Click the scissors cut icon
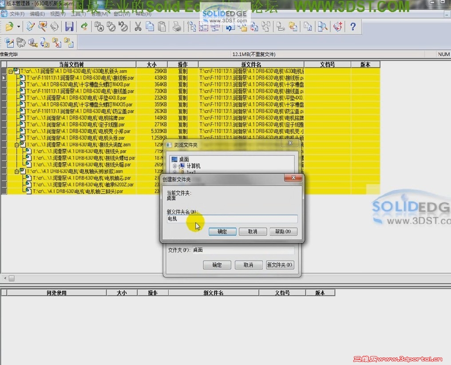 click(x=138, y=27)
